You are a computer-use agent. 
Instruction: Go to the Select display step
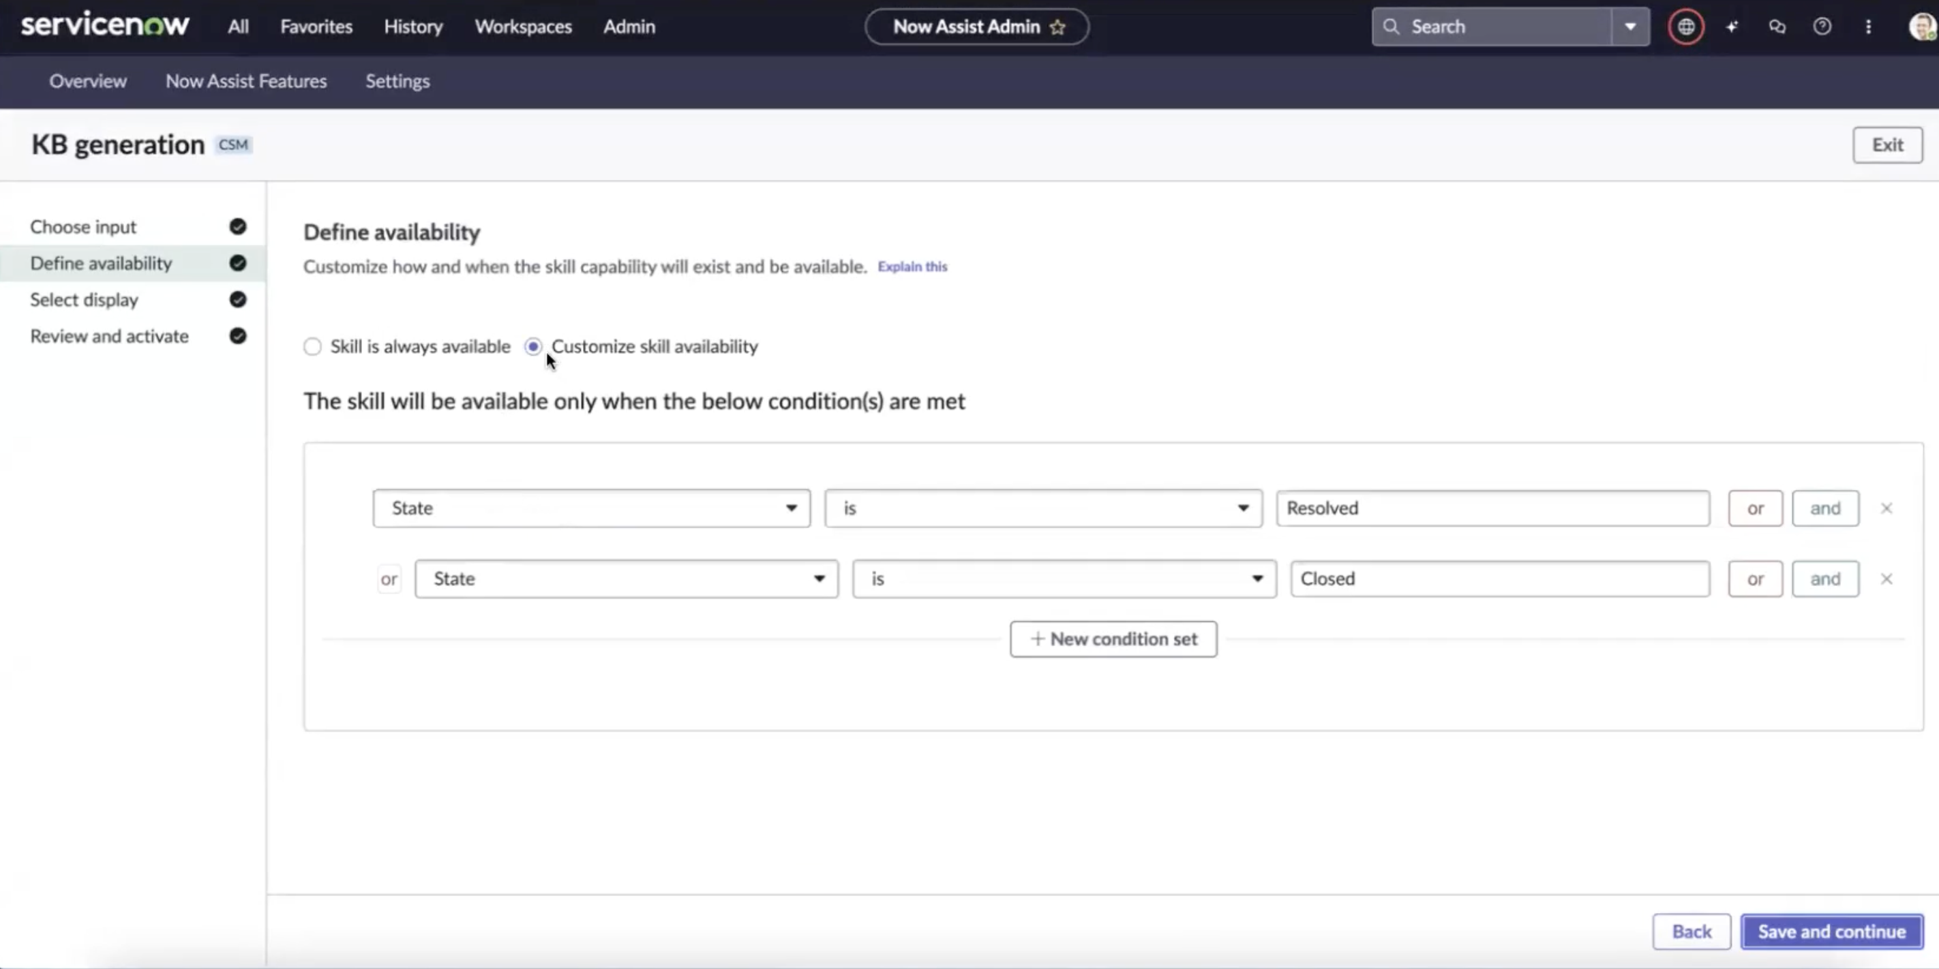132,299
